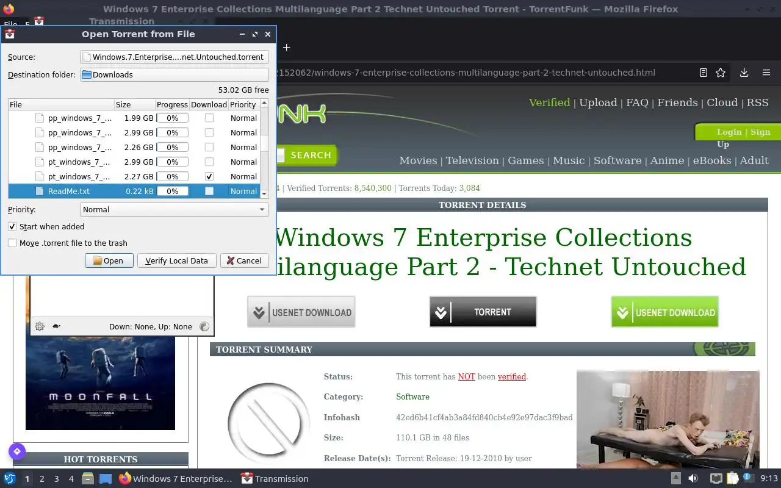This screenshot has width=781, height=488.
Task: Click the green USENET DOWNLOAD arrow button
Action: [x=664, y=312]
